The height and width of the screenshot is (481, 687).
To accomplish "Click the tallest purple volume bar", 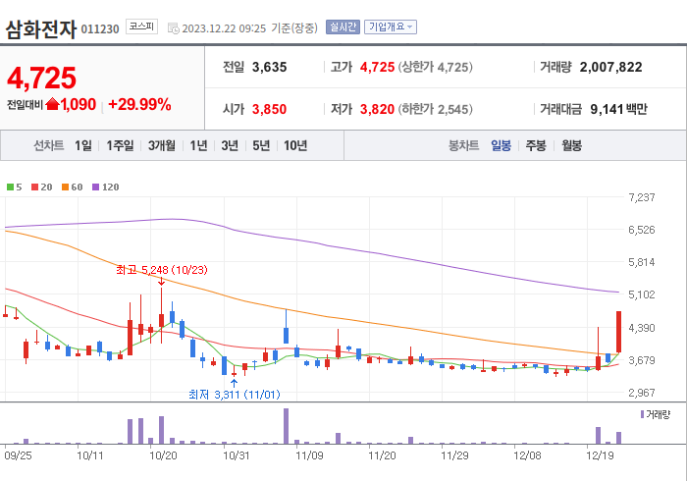I will tap(287, 426).
